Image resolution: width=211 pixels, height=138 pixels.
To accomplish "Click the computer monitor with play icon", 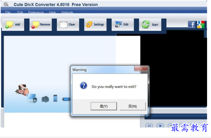I will click(32, 98).
